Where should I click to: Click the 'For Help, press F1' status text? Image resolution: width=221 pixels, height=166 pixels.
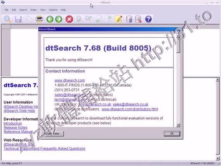(x=12, y=163)
